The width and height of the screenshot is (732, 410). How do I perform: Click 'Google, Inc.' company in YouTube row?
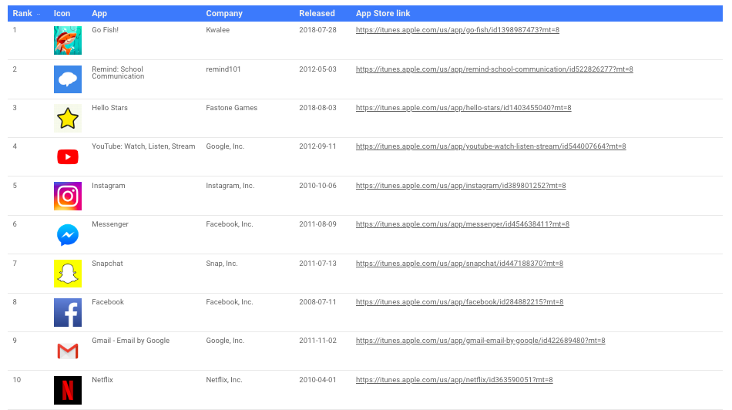[225, 146]
